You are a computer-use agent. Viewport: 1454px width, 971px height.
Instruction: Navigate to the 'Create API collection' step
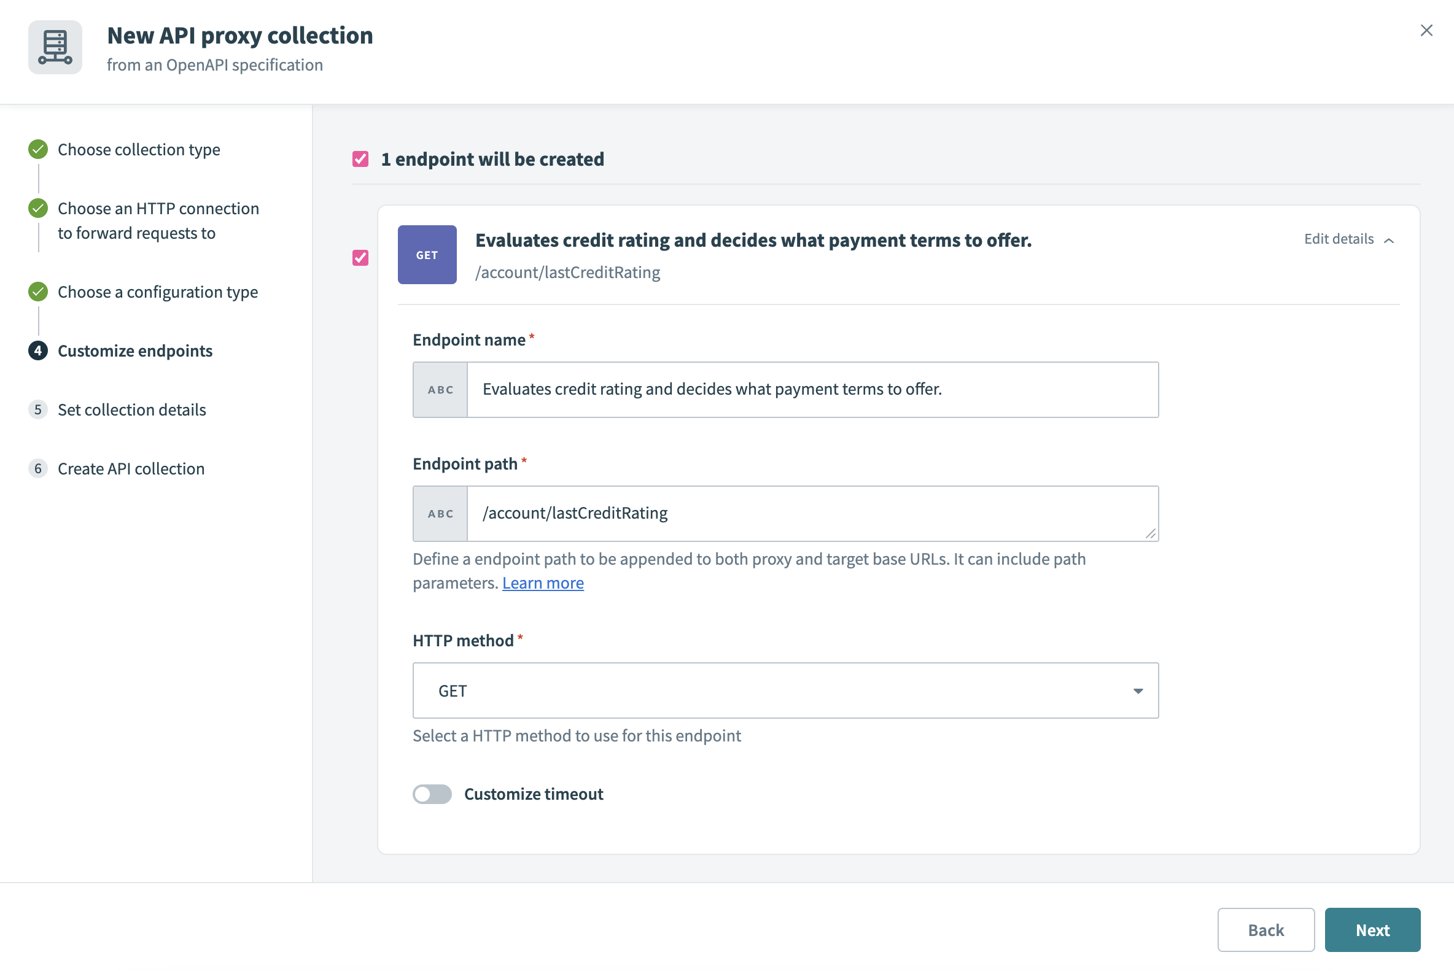(131, 468)
